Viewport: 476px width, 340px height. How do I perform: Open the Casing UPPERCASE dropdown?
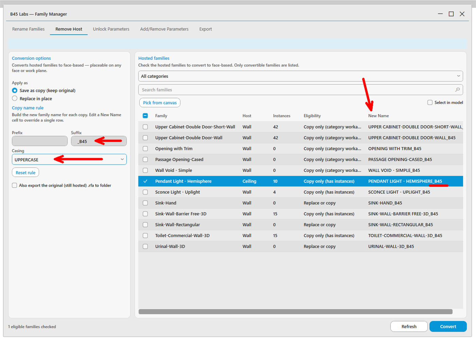pyautogui.click(x=69, y=159)
